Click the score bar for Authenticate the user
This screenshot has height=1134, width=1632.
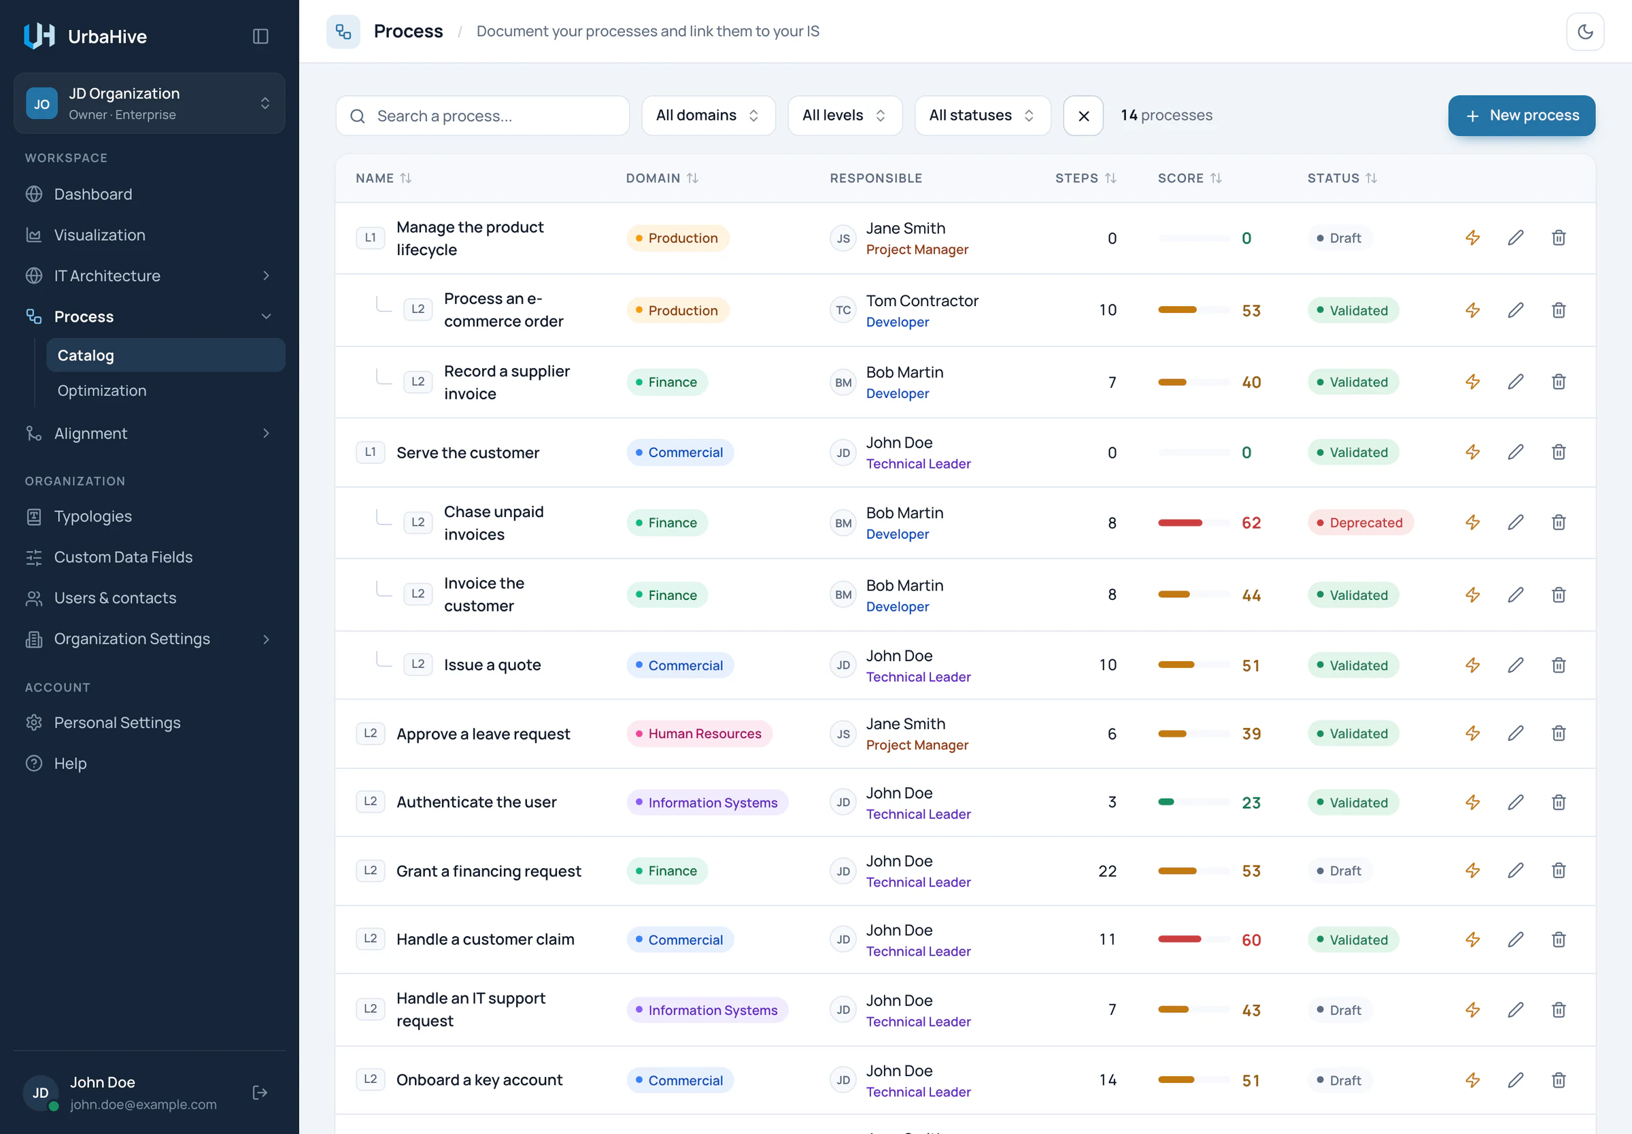pos(1193,802)
